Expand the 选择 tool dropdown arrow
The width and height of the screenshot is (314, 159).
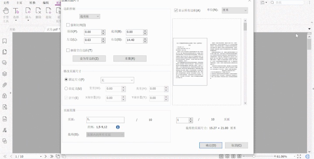(x=16, y=20)
